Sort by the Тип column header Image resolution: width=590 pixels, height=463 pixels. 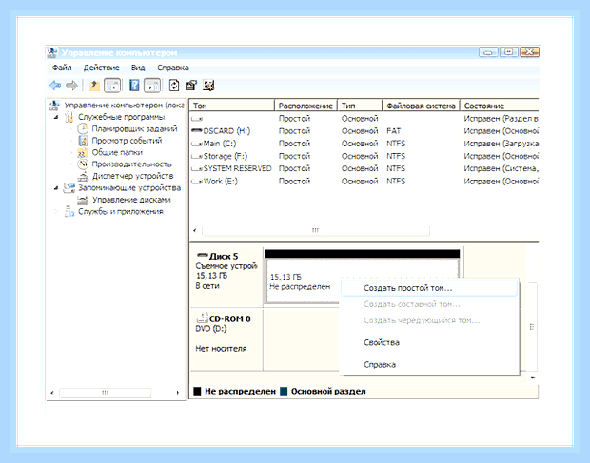pos(360,106)
